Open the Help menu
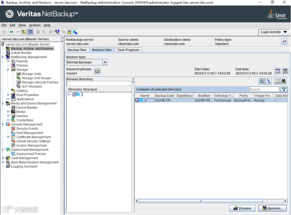This screenshot has height=215, width=291. coord(47,25)
